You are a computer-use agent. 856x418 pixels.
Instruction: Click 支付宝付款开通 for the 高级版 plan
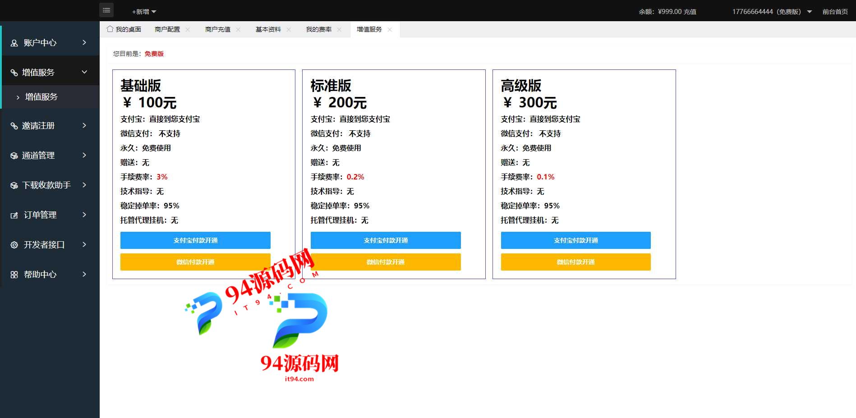pos(576,240)
